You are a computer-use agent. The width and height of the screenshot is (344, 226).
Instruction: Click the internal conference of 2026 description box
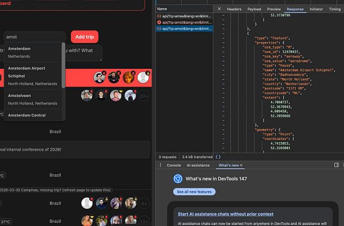click(x=75, y=149)
